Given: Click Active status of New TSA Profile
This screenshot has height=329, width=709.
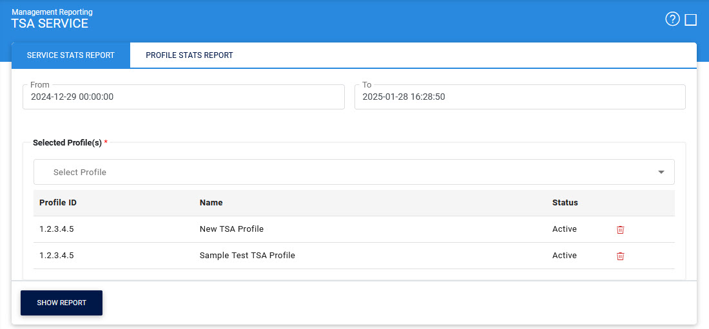Looking at the screenshot, I should pos(564,229).
